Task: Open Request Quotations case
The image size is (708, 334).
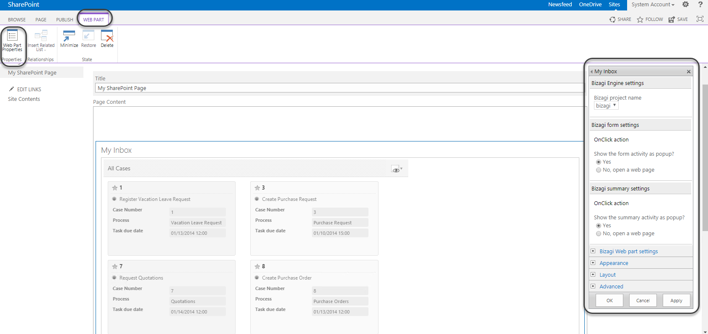Action: (x=141, y=278)
